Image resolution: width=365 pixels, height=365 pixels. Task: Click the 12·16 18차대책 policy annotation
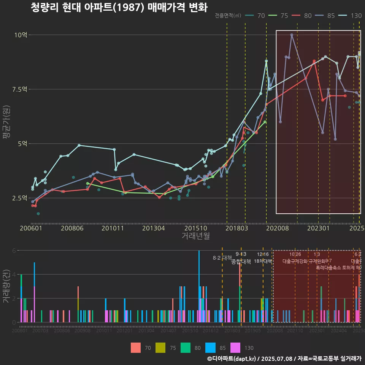pos(263,258)
